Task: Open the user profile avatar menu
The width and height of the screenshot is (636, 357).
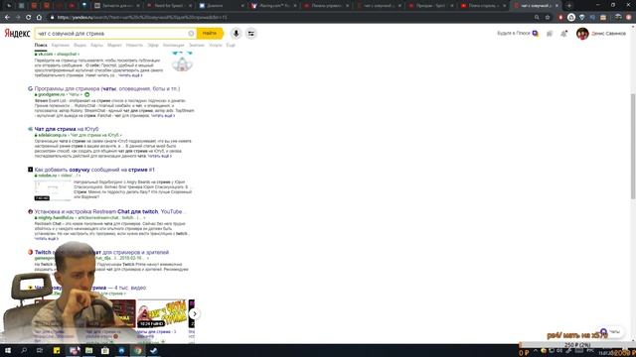Action: tap(582, 34)
